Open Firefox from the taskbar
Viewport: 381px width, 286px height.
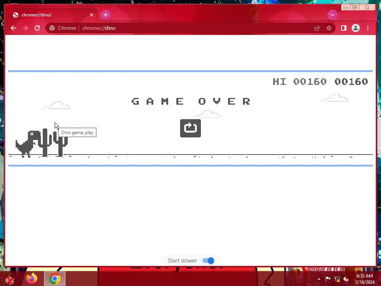point(32,279)
